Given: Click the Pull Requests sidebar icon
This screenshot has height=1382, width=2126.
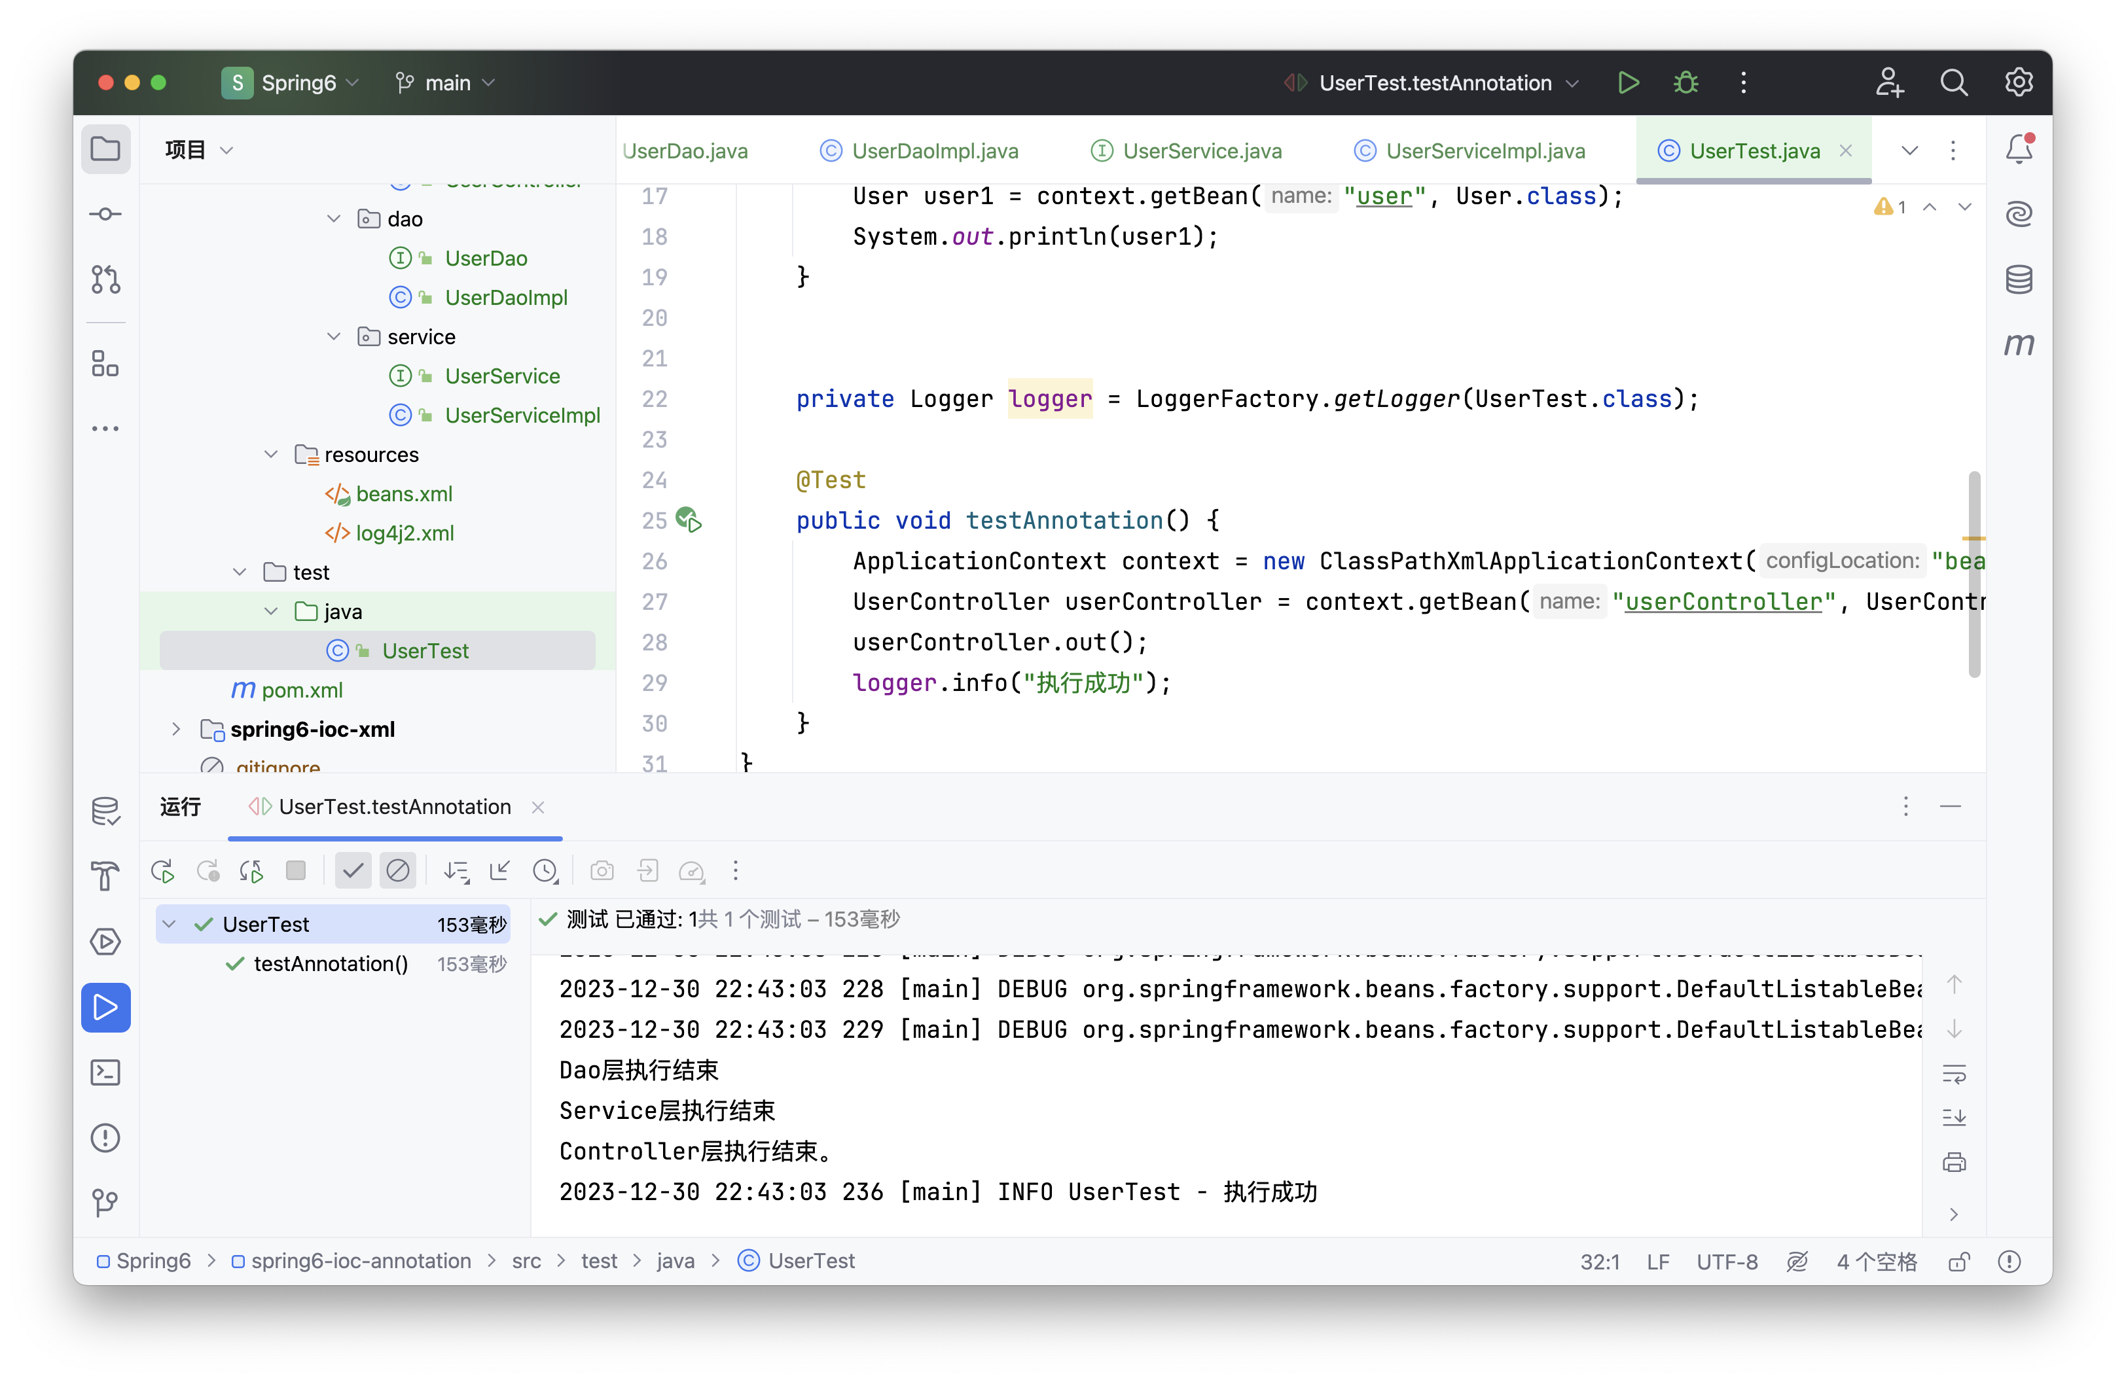Looking at the screenshot, I should (x=105, y=279).
